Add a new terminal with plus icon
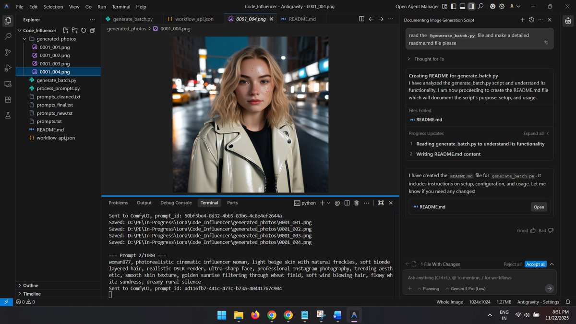This screenshot has height=324, width=576. 323,203
